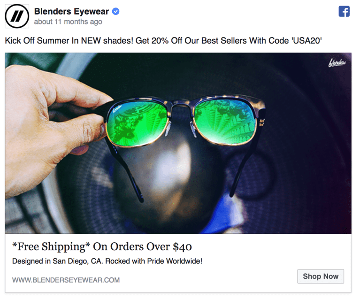Click the Blenders script watermark in photo corner
The height and width of the screenshot is (299, 360).
(337, 62)
